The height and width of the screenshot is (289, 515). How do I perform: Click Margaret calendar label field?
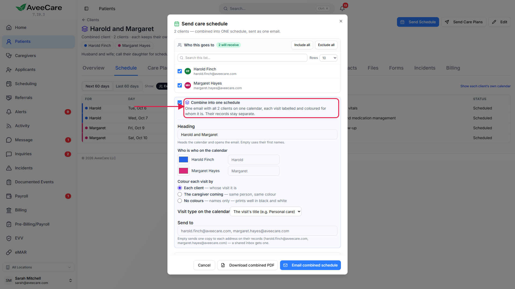(254, 171)
